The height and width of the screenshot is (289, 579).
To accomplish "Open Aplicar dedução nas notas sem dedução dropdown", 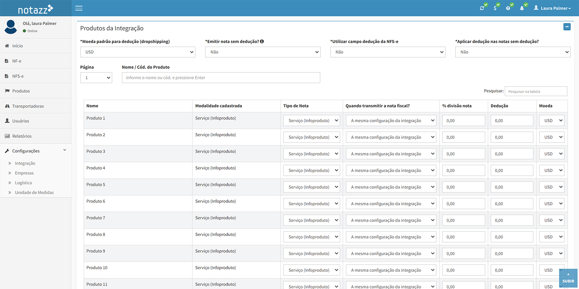I will click(x=513, y=52).
